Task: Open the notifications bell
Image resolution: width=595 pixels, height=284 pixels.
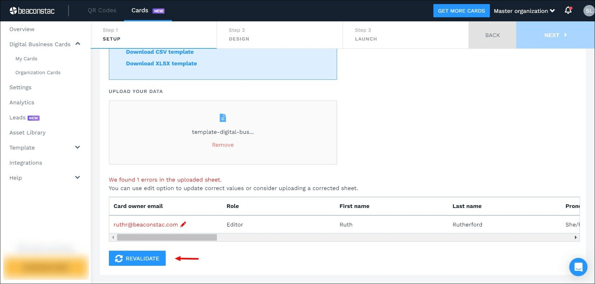Action: pyautogui.click(x=568, y=11)
